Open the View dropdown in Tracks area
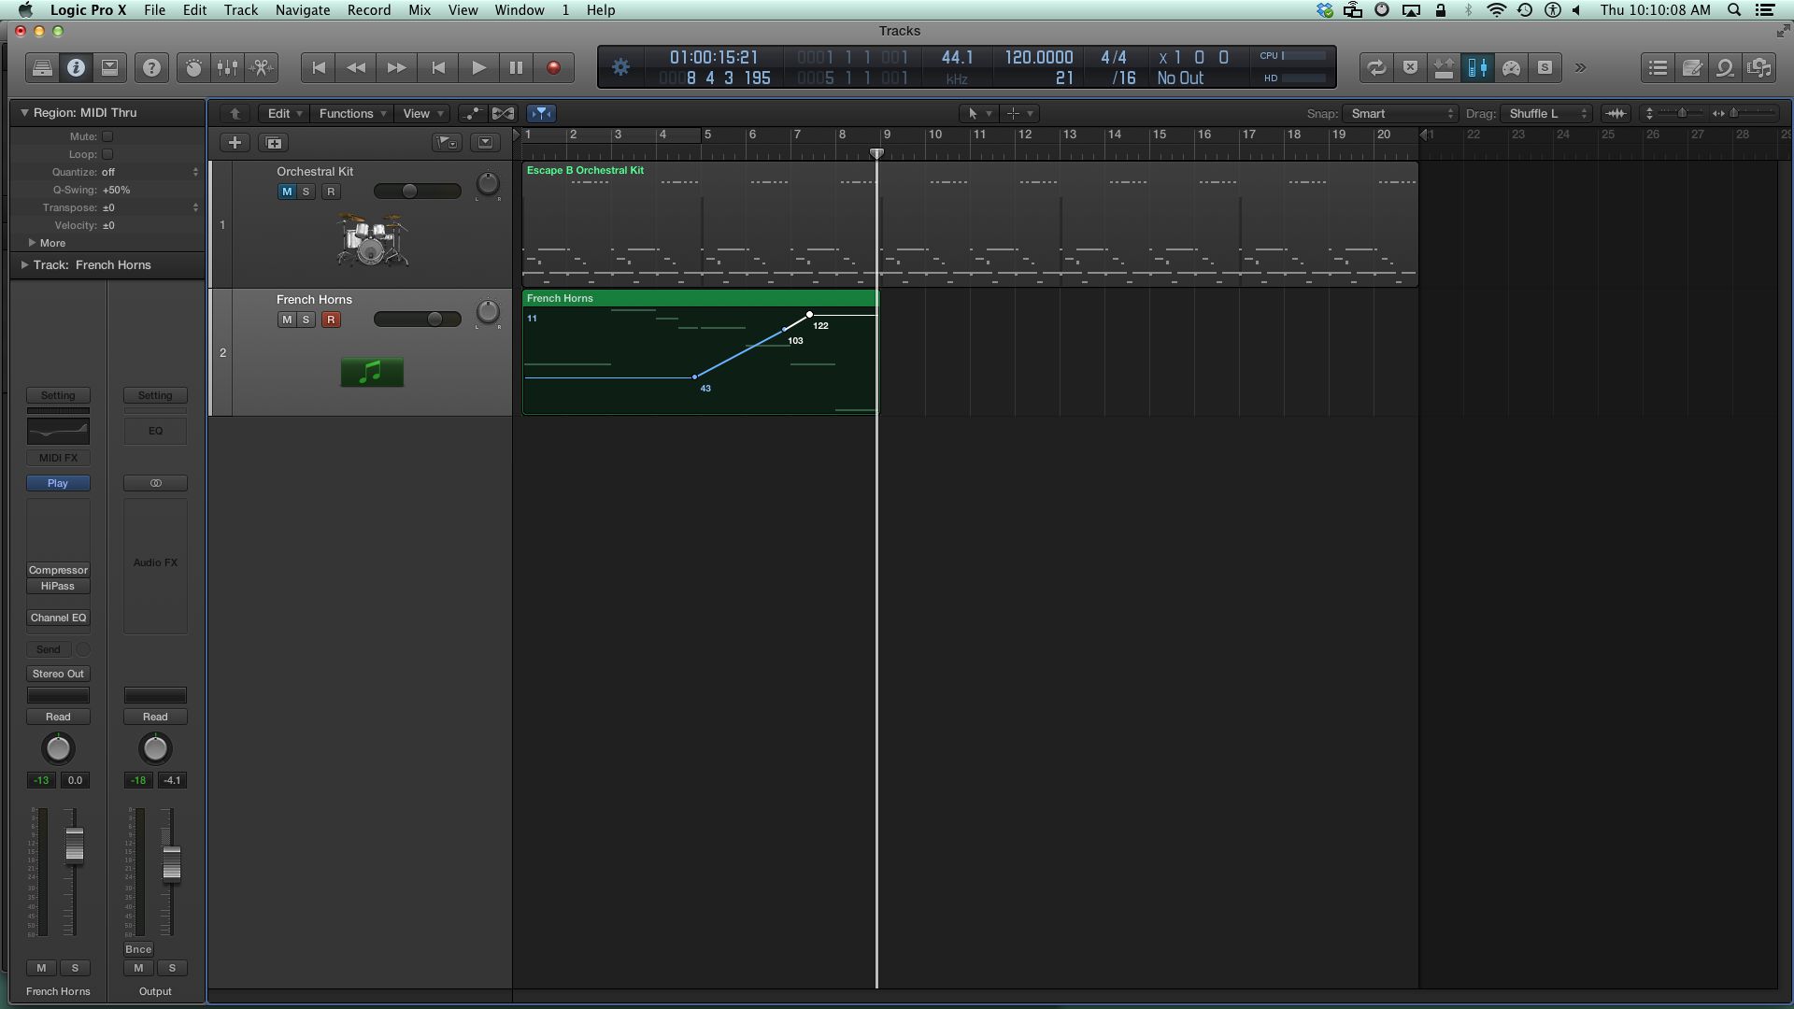This screenshot has height=1009, width=1794. pyautogui.click(x=422, y=113)
